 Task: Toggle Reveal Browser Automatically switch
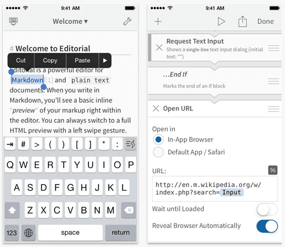267,226
